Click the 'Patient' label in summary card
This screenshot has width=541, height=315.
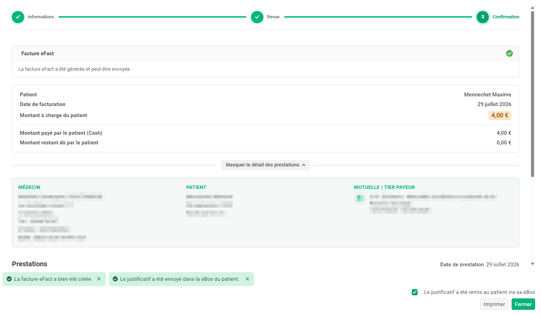[x=28, y=95]
